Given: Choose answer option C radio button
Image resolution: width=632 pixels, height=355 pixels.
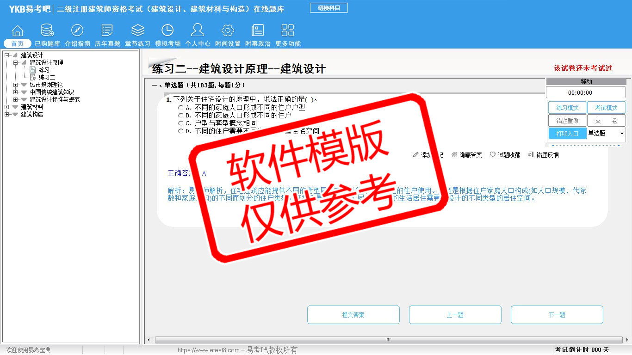Looking at the screenshot, I should (x=180, y=123).
